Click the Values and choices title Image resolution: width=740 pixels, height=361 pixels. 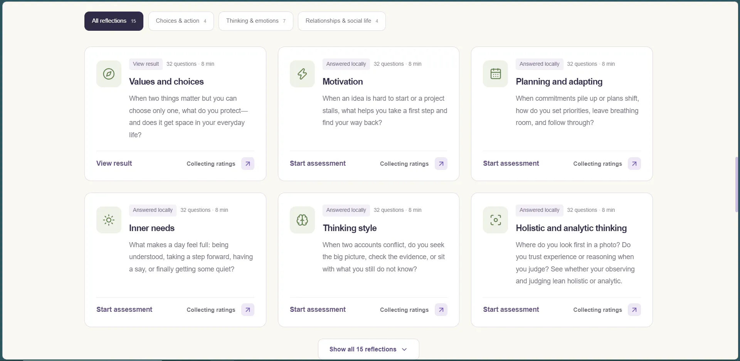click(x=166, y=82)
